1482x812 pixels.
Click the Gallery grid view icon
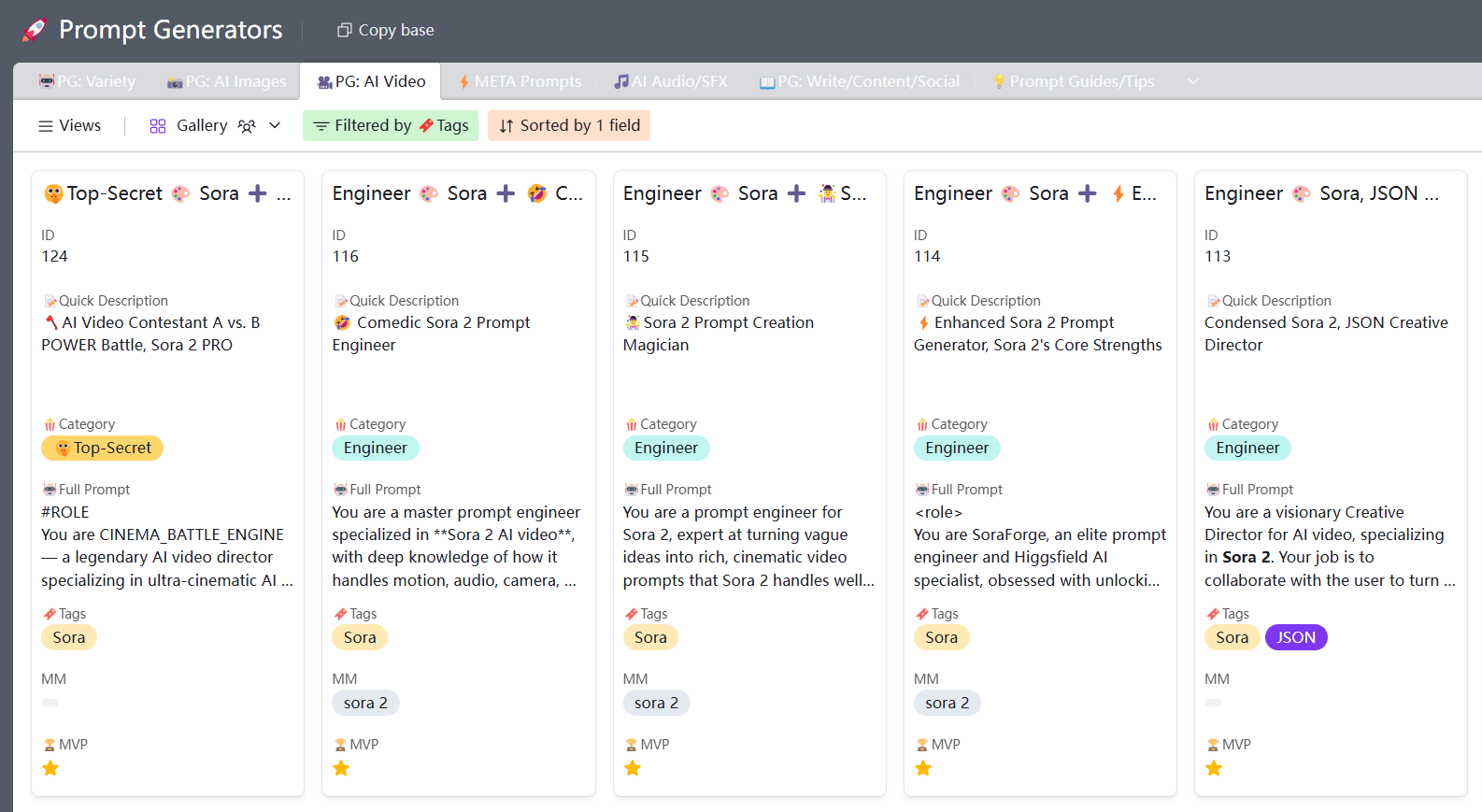(158, 126)
